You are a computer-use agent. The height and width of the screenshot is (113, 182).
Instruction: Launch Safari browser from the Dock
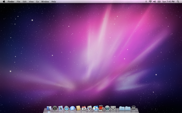click(66, 108)
